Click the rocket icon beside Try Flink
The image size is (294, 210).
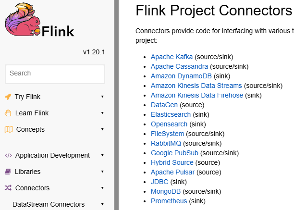click(8, 97)
